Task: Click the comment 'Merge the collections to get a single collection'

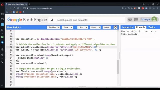Action: pos(48,68)
